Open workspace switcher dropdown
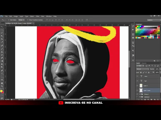 (x=154, y=20)
